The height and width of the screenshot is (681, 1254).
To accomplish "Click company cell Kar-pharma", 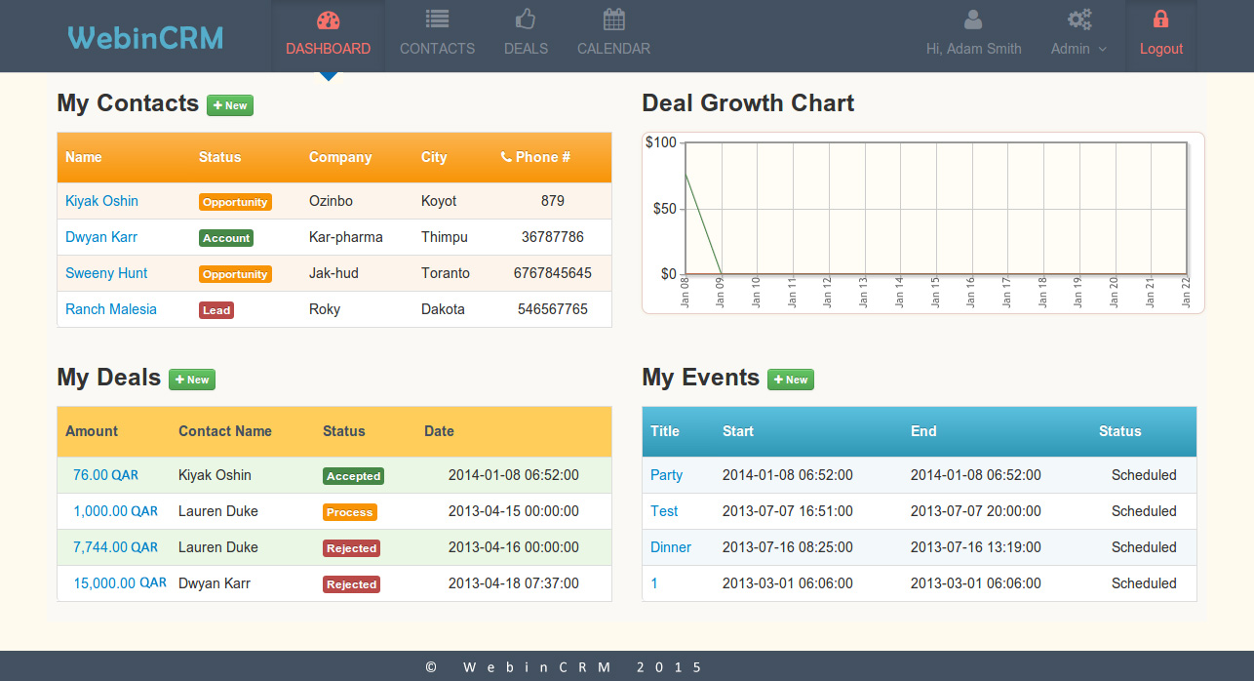I will [x=346, y=237].
